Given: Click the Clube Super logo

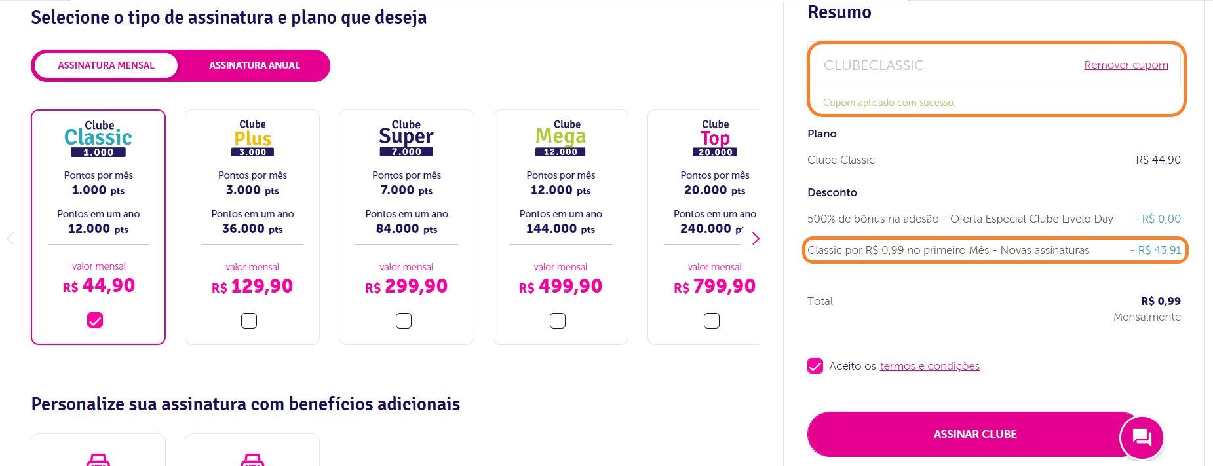Looking at the screenshot, I should pyautogui.click(x=406, y=138).
